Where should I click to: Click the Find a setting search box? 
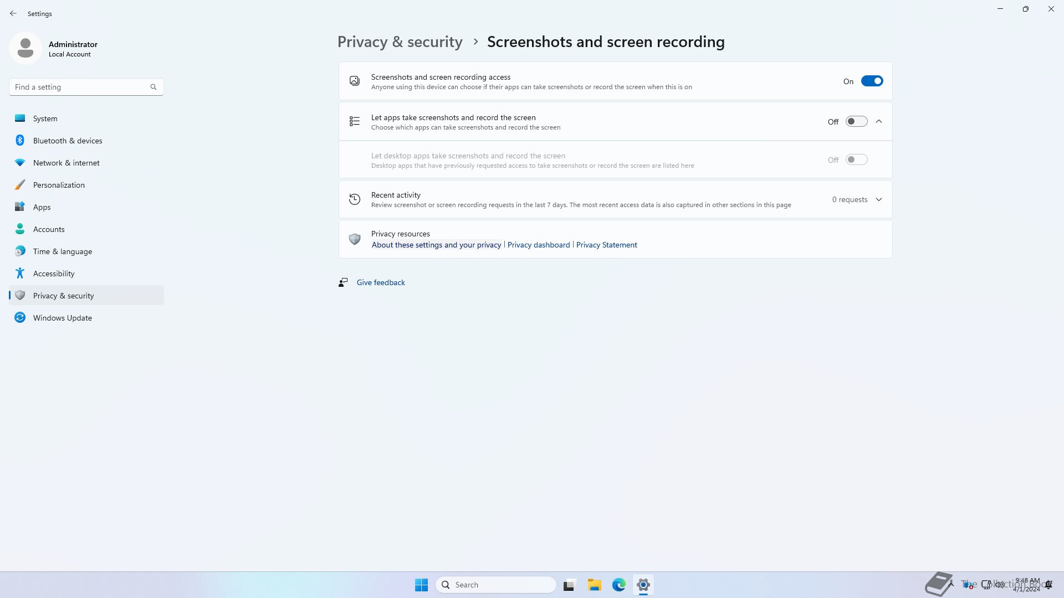pos(80,87)
